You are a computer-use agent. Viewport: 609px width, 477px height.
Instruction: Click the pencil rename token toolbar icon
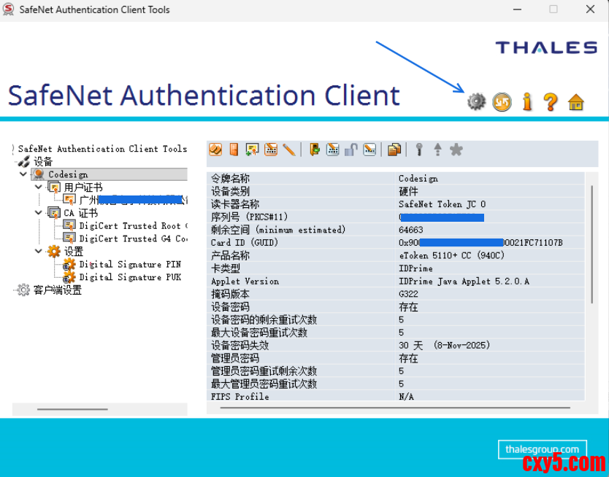289,150
